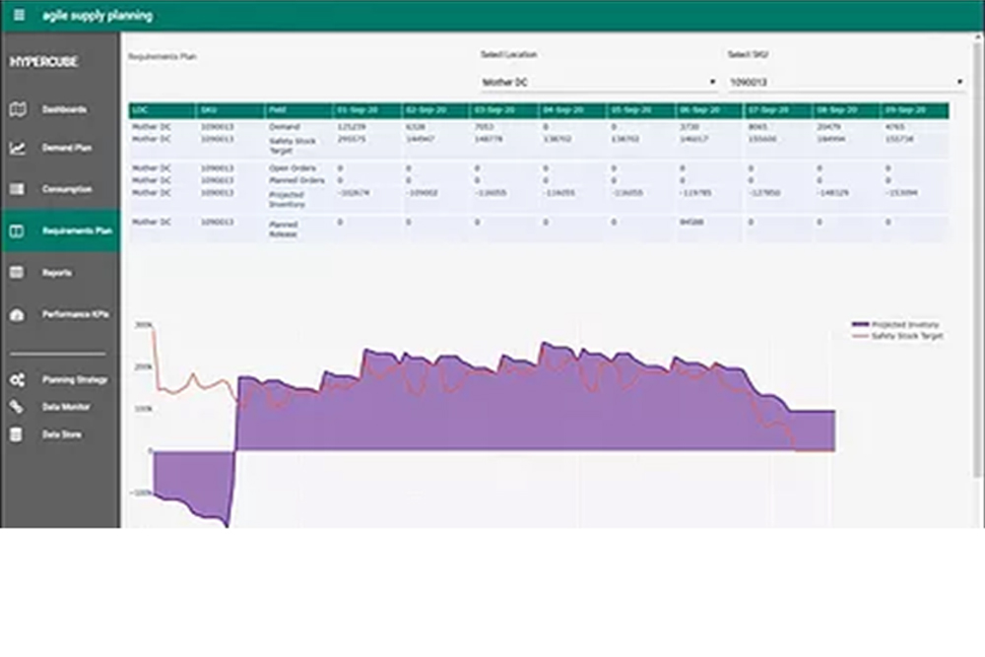The image size is (985, 657).
Task: Click the Open Orders field cell
Action: [293, 168]
